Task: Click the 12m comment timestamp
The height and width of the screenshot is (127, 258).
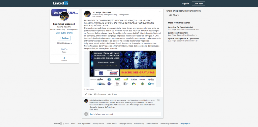Action: [158, 100]
